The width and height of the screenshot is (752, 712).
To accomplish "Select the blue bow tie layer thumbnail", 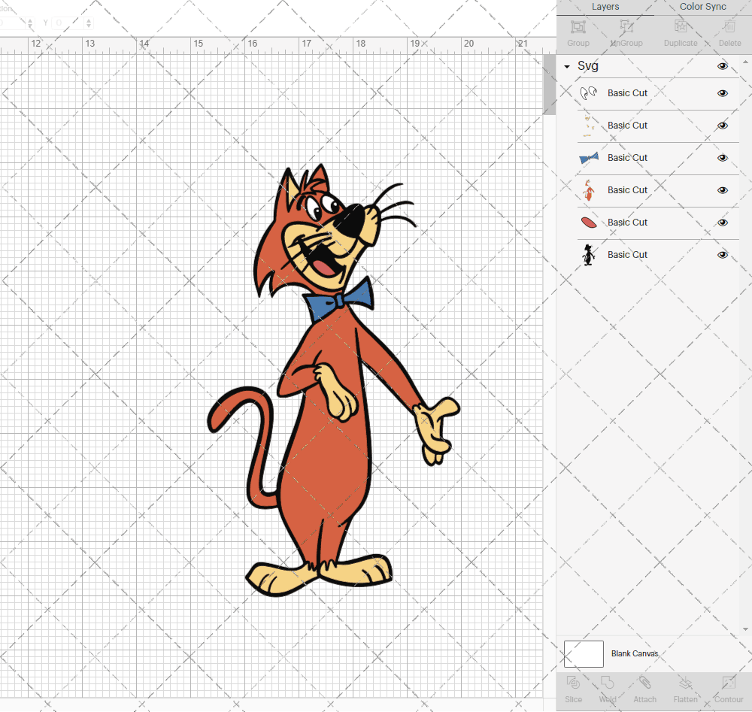I will point(589,158).
